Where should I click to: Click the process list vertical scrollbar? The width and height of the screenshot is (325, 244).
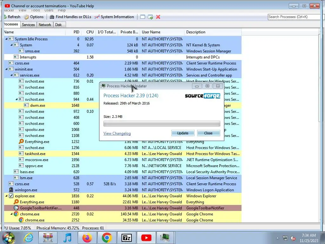pyautogui.click(x=320, y=79)
